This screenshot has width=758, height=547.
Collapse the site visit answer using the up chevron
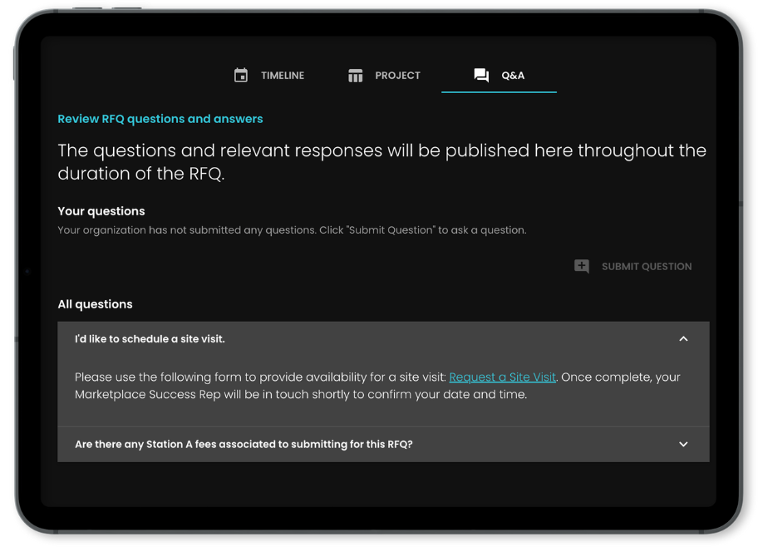coord(683,339)
